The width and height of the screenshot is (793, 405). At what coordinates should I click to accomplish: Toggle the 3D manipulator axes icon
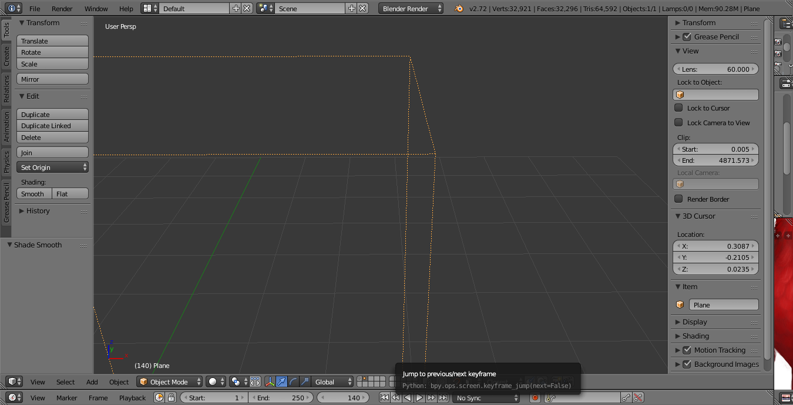pyautogui.click(x=270, y=381)
